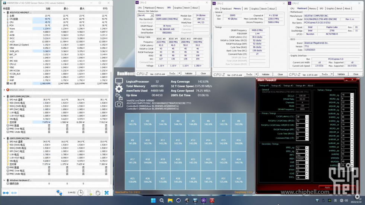
Task: Click HWiNFO expand-columns blue arrows icon
Action: tap(6, 193)
